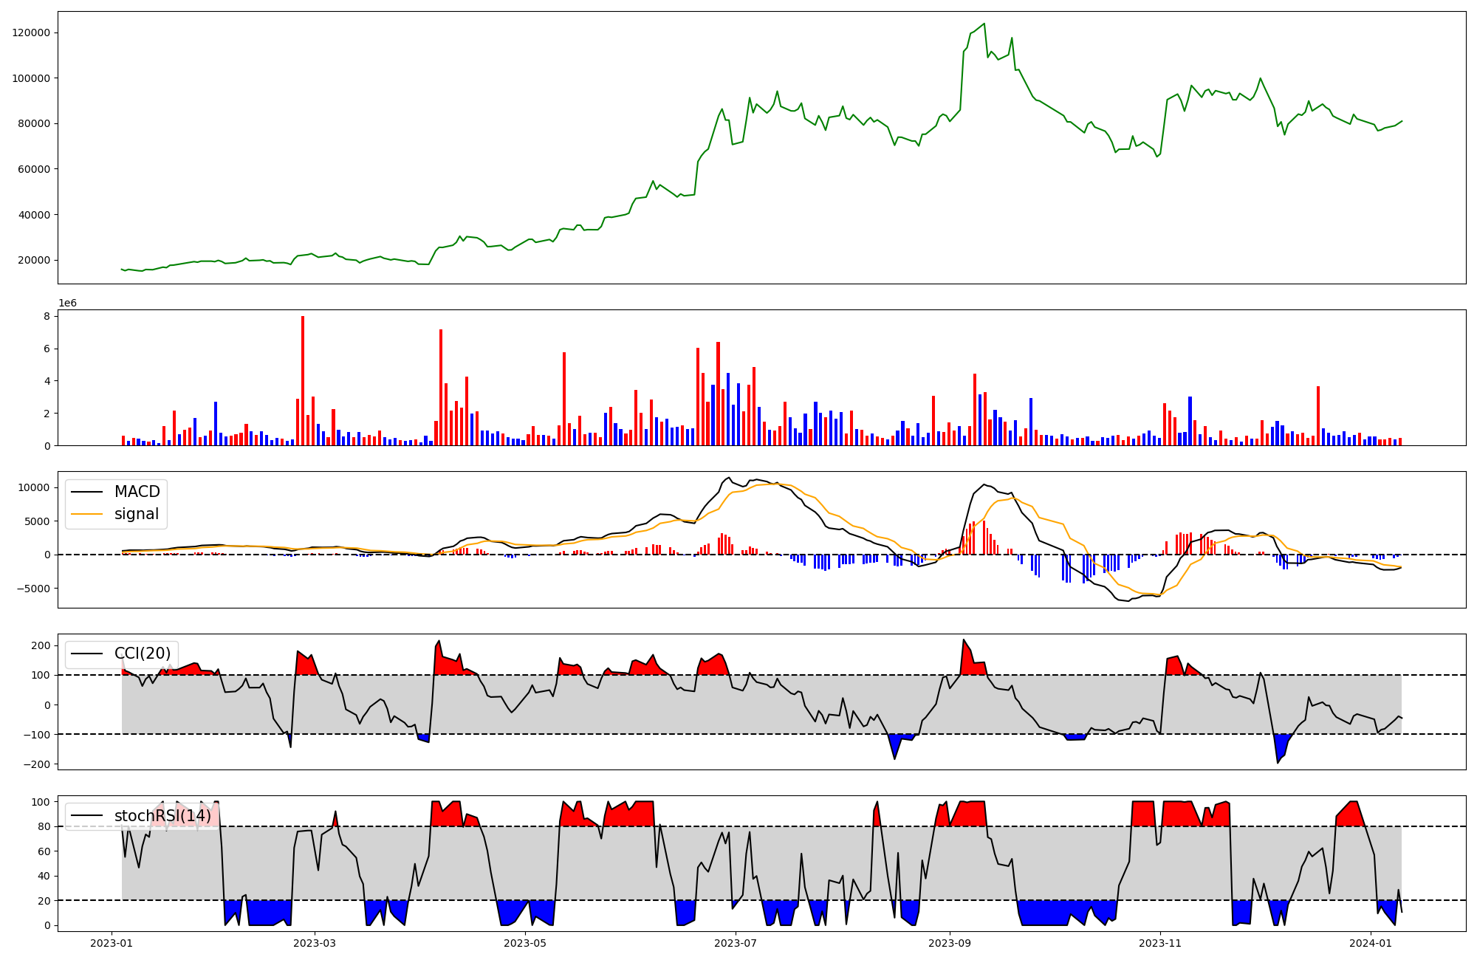Click the 2023-01 date tick label
This screenshot has height=960, width=1477.
(112, 943)
